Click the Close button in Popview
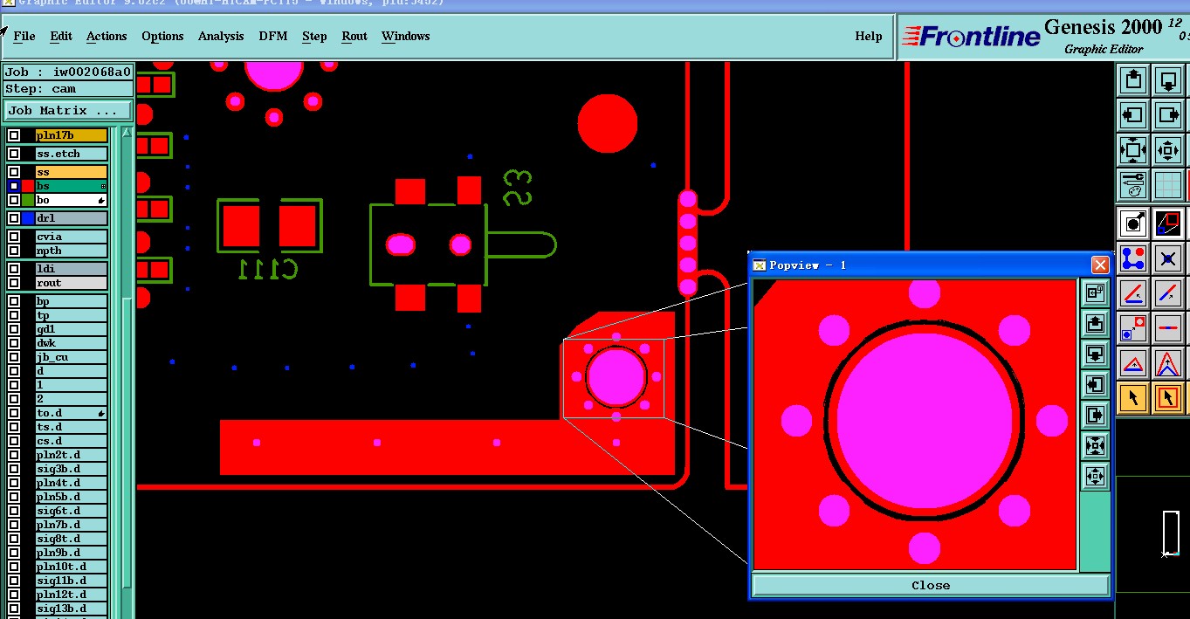The width and height of the screenshot is (1190, 619). pyautogui.click(x=931, y=585)
